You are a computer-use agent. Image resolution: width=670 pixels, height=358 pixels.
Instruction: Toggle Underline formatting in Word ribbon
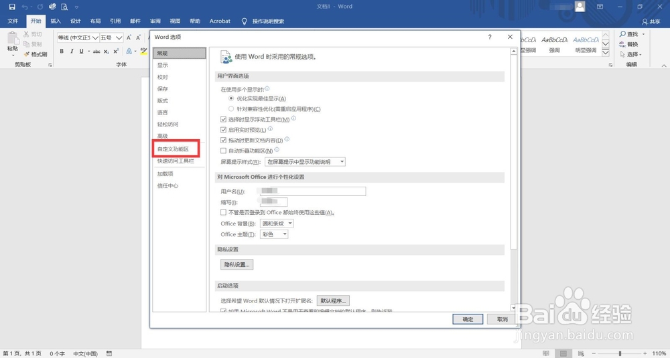pyautogui.click(x=81, y=52)
